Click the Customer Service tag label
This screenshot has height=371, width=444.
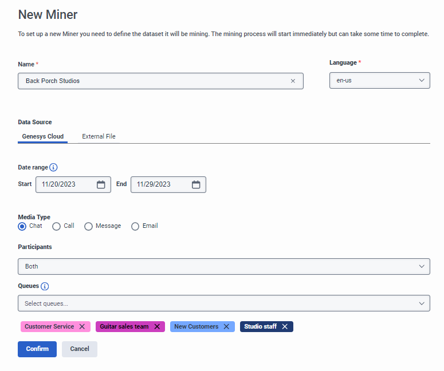pos(49,326)
